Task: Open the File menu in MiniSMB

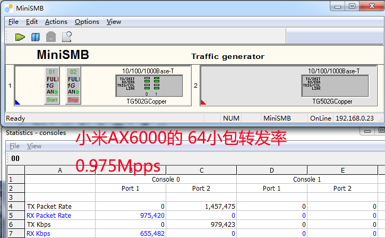Action: [13, 22]
